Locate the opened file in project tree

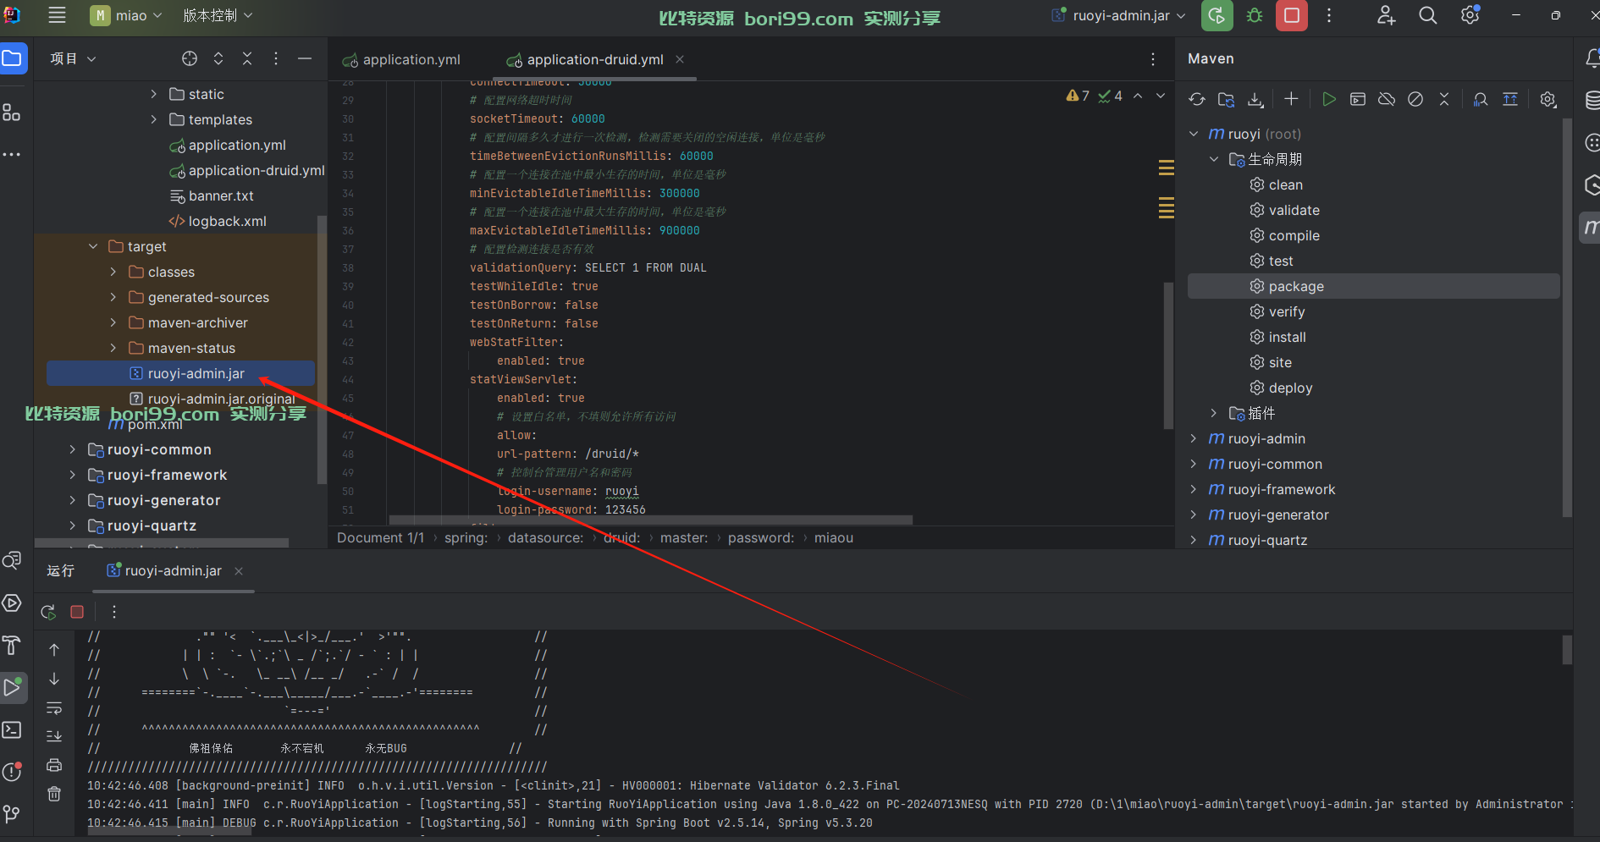click(x=190, y=58)
